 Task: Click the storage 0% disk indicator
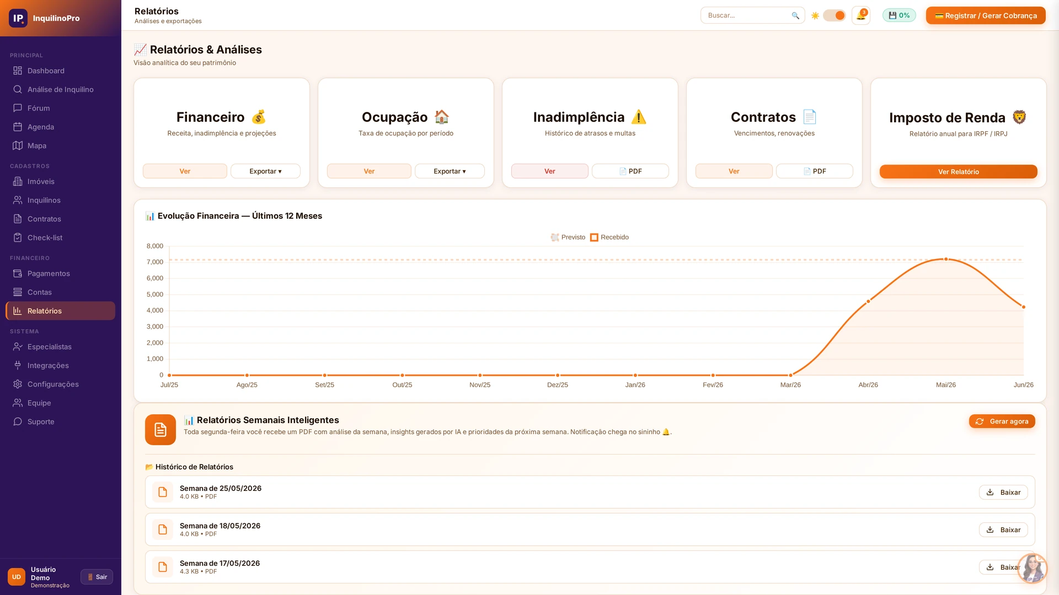[x=899, y=15]
